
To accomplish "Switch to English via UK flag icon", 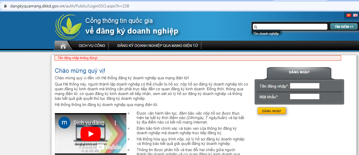I will click(x=355, y=15).
